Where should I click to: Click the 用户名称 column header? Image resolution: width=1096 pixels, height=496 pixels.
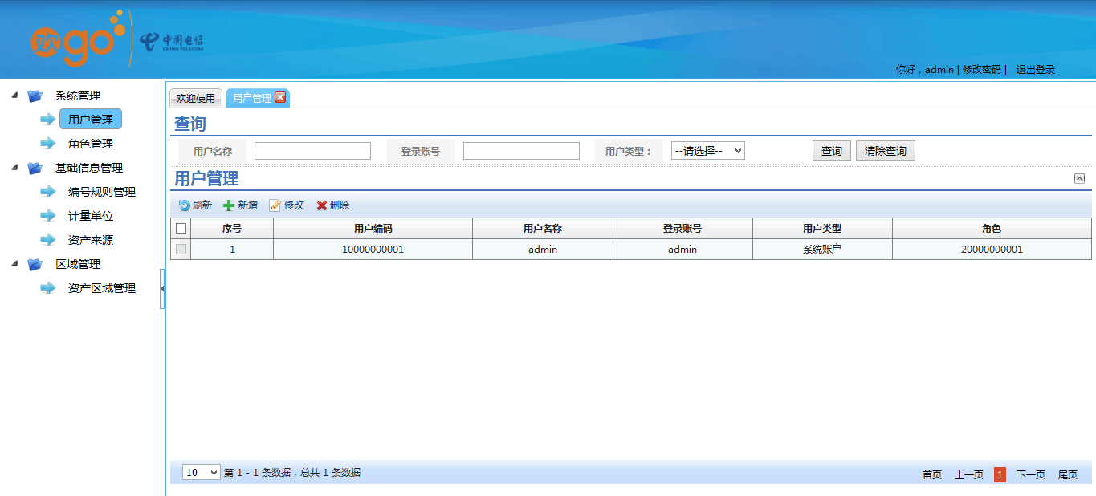click(x=543, y=229)
